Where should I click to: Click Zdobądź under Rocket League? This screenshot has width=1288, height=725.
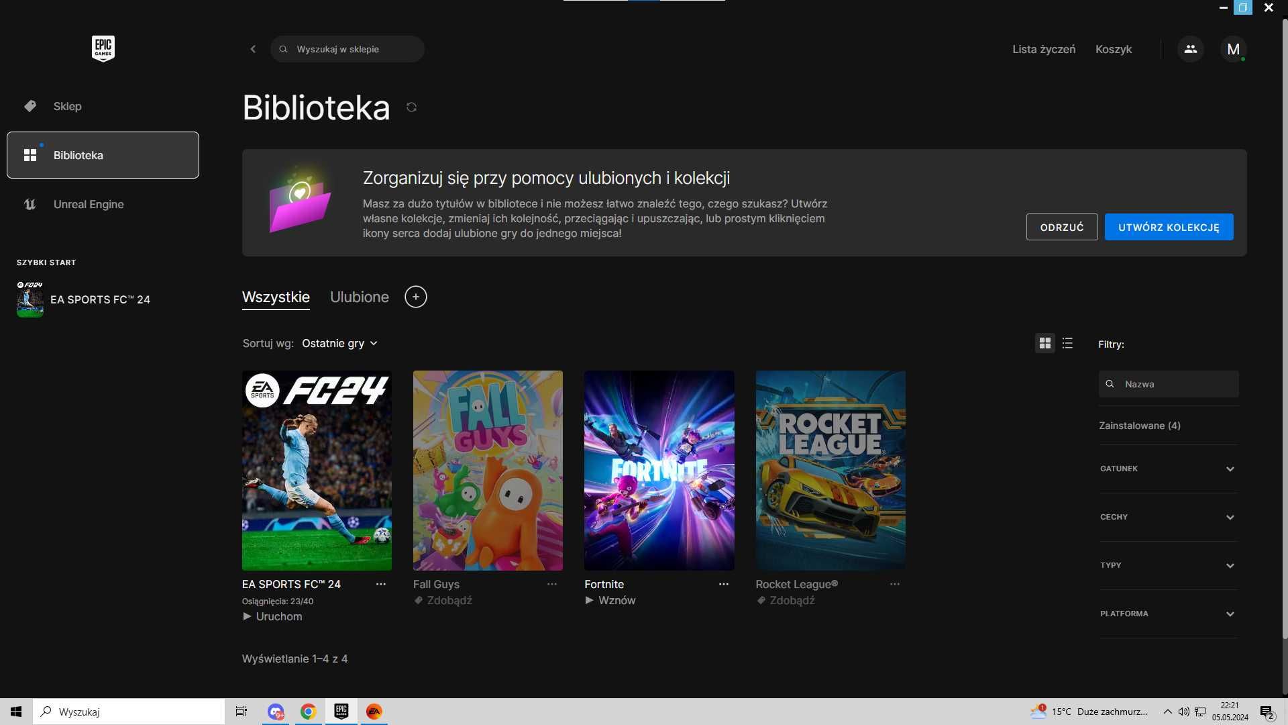[786, 600]
